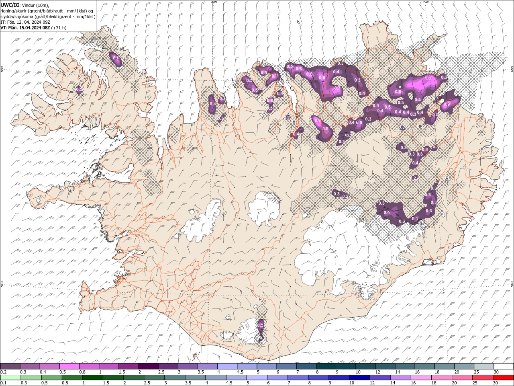Click the dusky mauve snow swatch starting at 0.2
Viewport: 514px width, 386px height.
(x=10, y=366)
